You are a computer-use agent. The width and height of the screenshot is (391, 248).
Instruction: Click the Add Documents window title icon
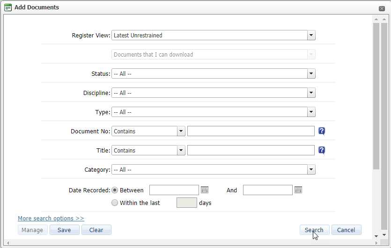point(8,7)
